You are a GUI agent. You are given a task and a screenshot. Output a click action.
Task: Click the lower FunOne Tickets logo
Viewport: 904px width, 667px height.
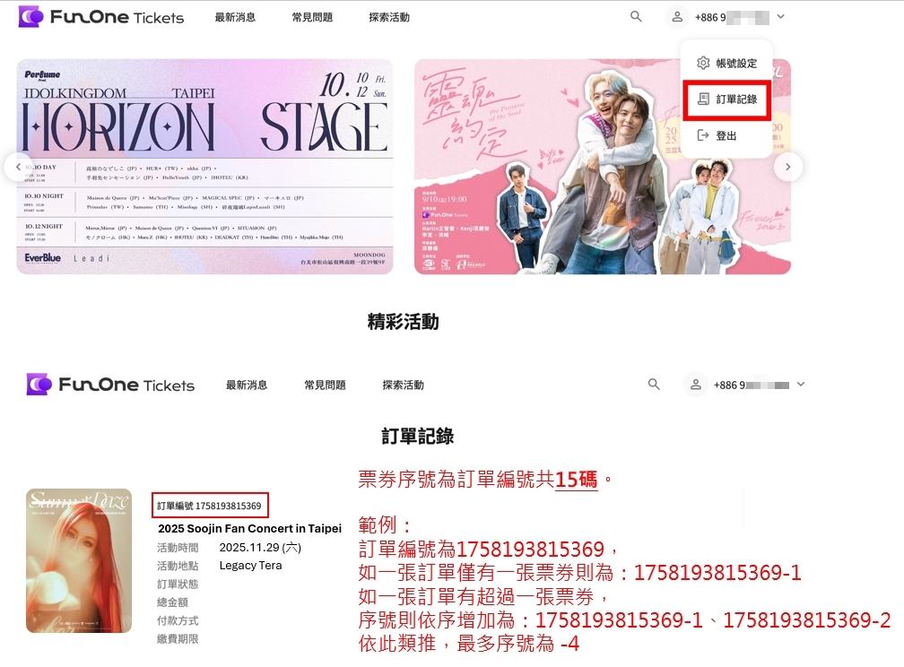point(110,385)
